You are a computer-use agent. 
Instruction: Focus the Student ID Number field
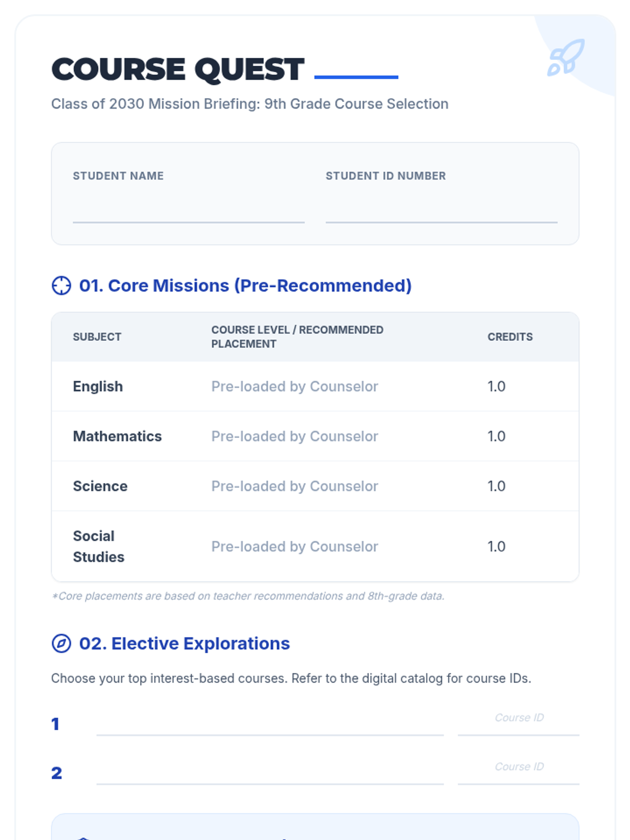point(441,210)
